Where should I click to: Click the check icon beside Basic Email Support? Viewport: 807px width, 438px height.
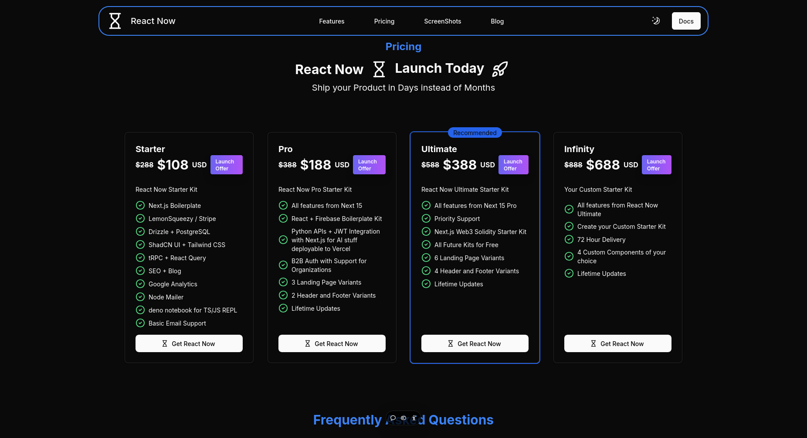pyautogui.click(x=140, y=323)
